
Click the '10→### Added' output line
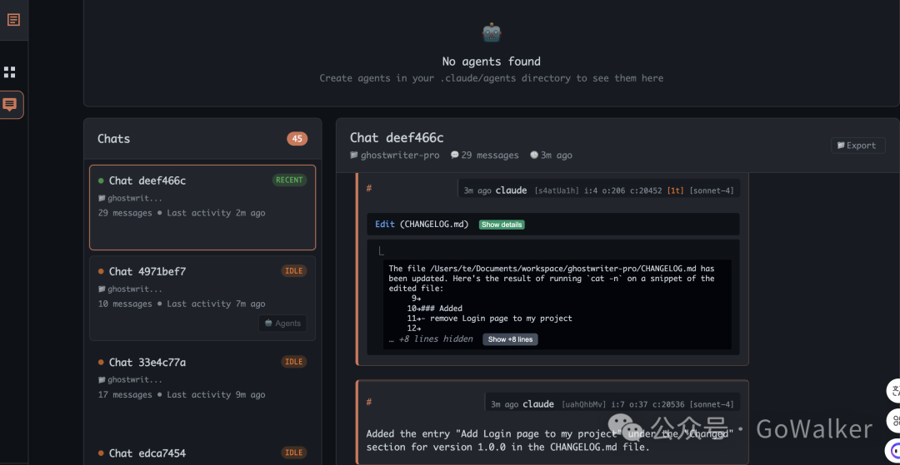434,308
